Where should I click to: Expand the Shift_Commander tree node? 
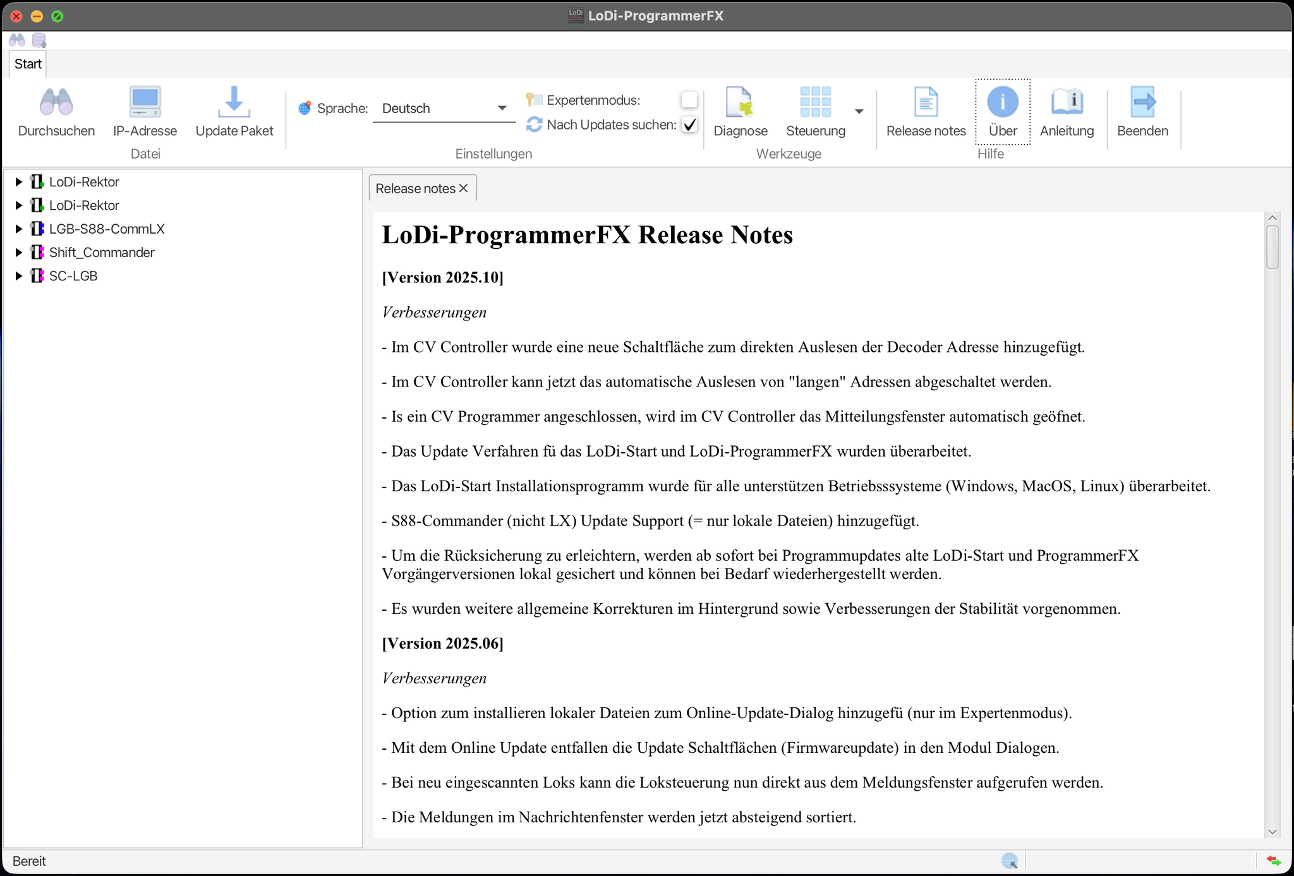[x=18, y=252]
